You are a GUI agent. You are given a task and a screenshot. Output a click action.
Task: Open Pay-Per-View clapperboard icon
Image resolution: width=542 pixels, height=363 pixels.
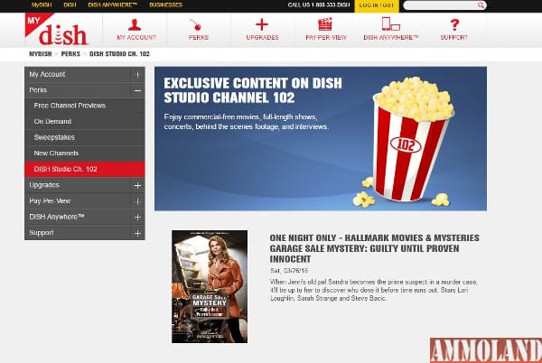(x=326, y=24)
